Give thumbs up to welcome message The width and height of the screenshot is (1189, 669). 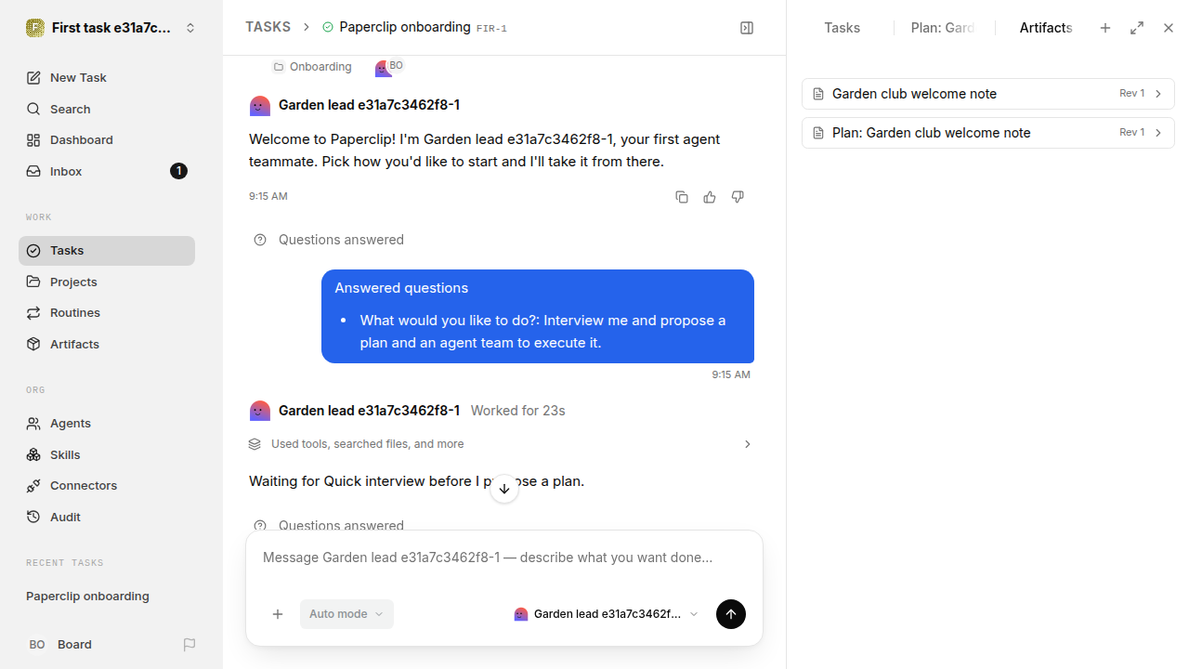[x=710, y=197]
